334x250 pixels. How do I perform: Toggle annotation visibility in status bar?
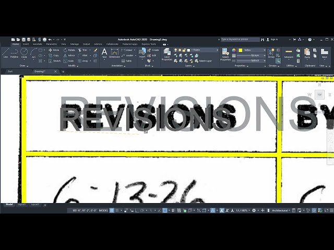222,210
